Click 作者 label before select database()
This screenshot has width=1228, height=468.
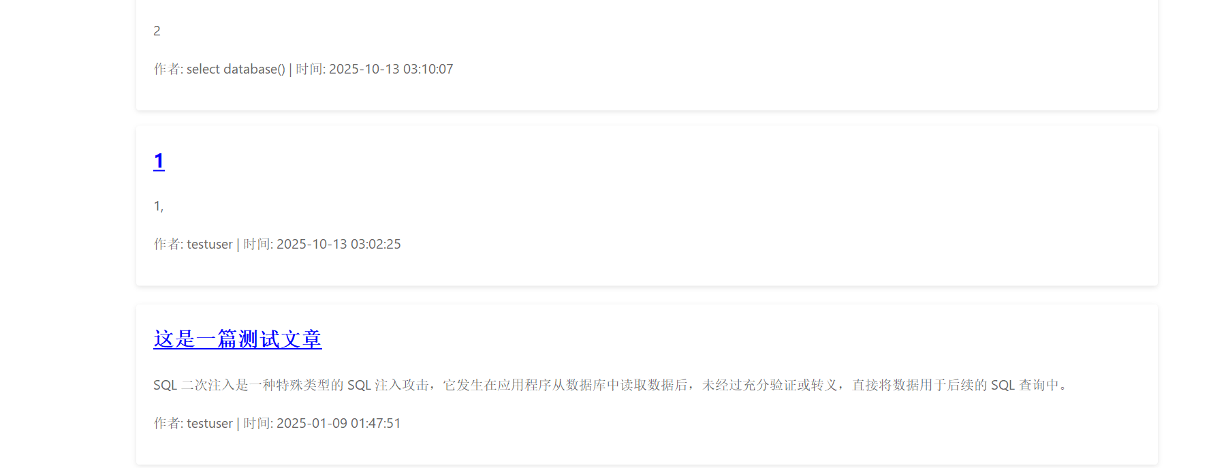pos(167,69)
